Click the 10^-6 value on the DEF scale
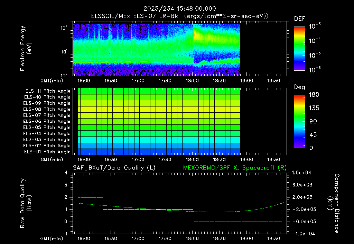354x244 pixels. pos(315,70)
